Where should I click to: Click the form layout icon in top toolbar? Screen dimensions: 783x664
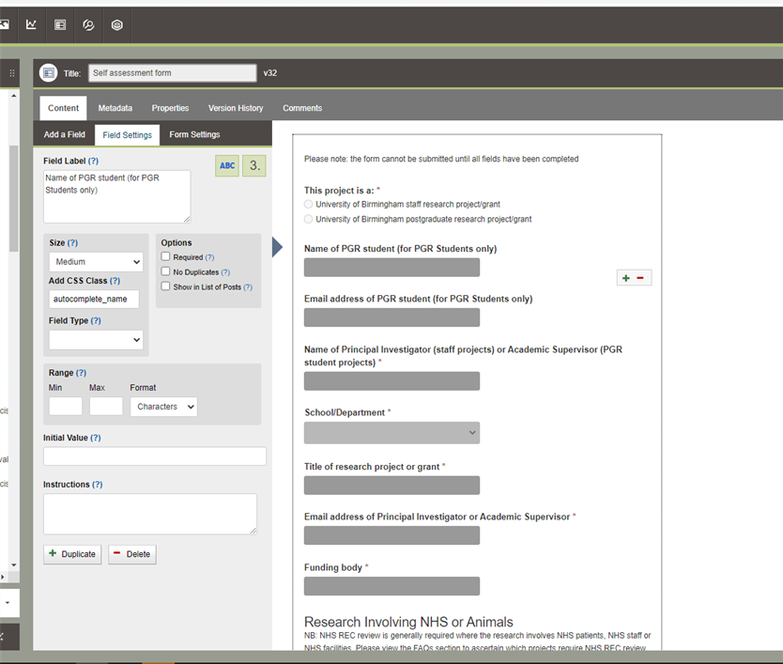point(60,25)
